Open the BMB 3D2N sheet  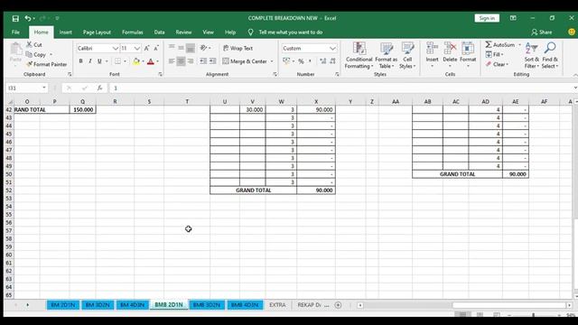click(x=207, y=305)
